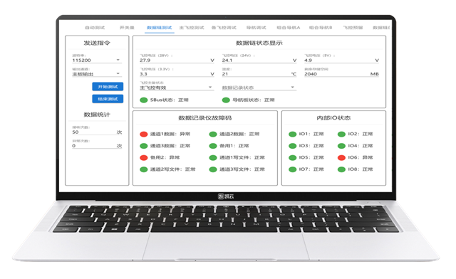The width and height of the screenshot is (456, 279).
Task: Click the red 通道1数据 异常 indicator
Action: coord(144,134)
